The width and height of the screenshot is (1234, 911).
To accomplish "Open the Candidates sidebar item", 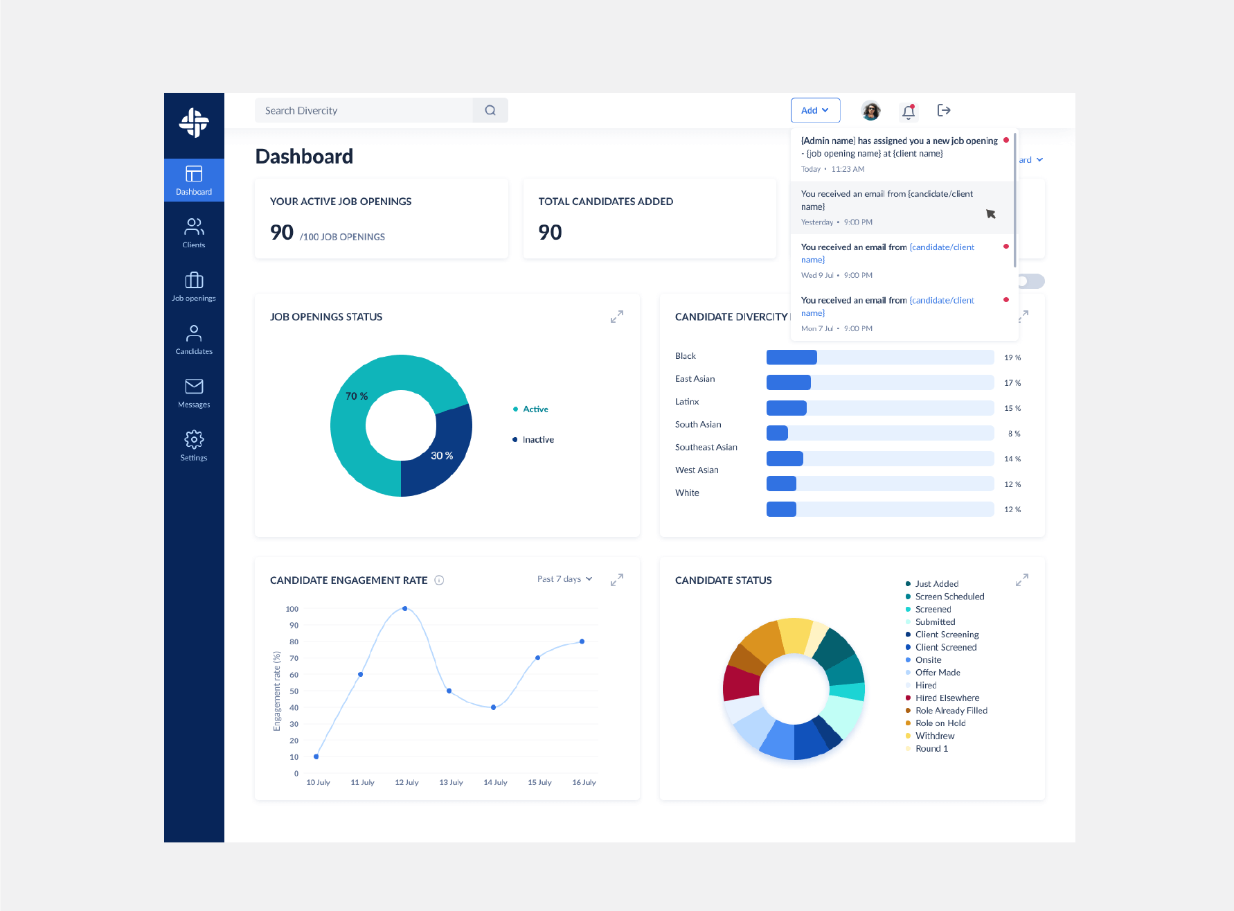I will click(x=194, y=340).
